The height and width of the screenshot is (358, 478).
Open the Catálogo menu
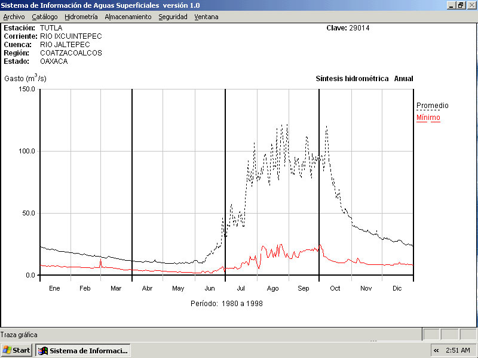[x=45, y=17]
